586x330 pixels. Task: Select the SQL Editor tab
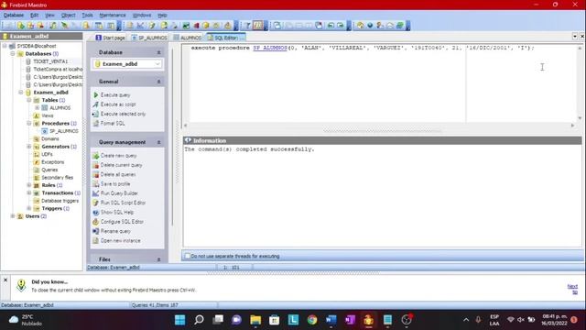pos(226,38)
